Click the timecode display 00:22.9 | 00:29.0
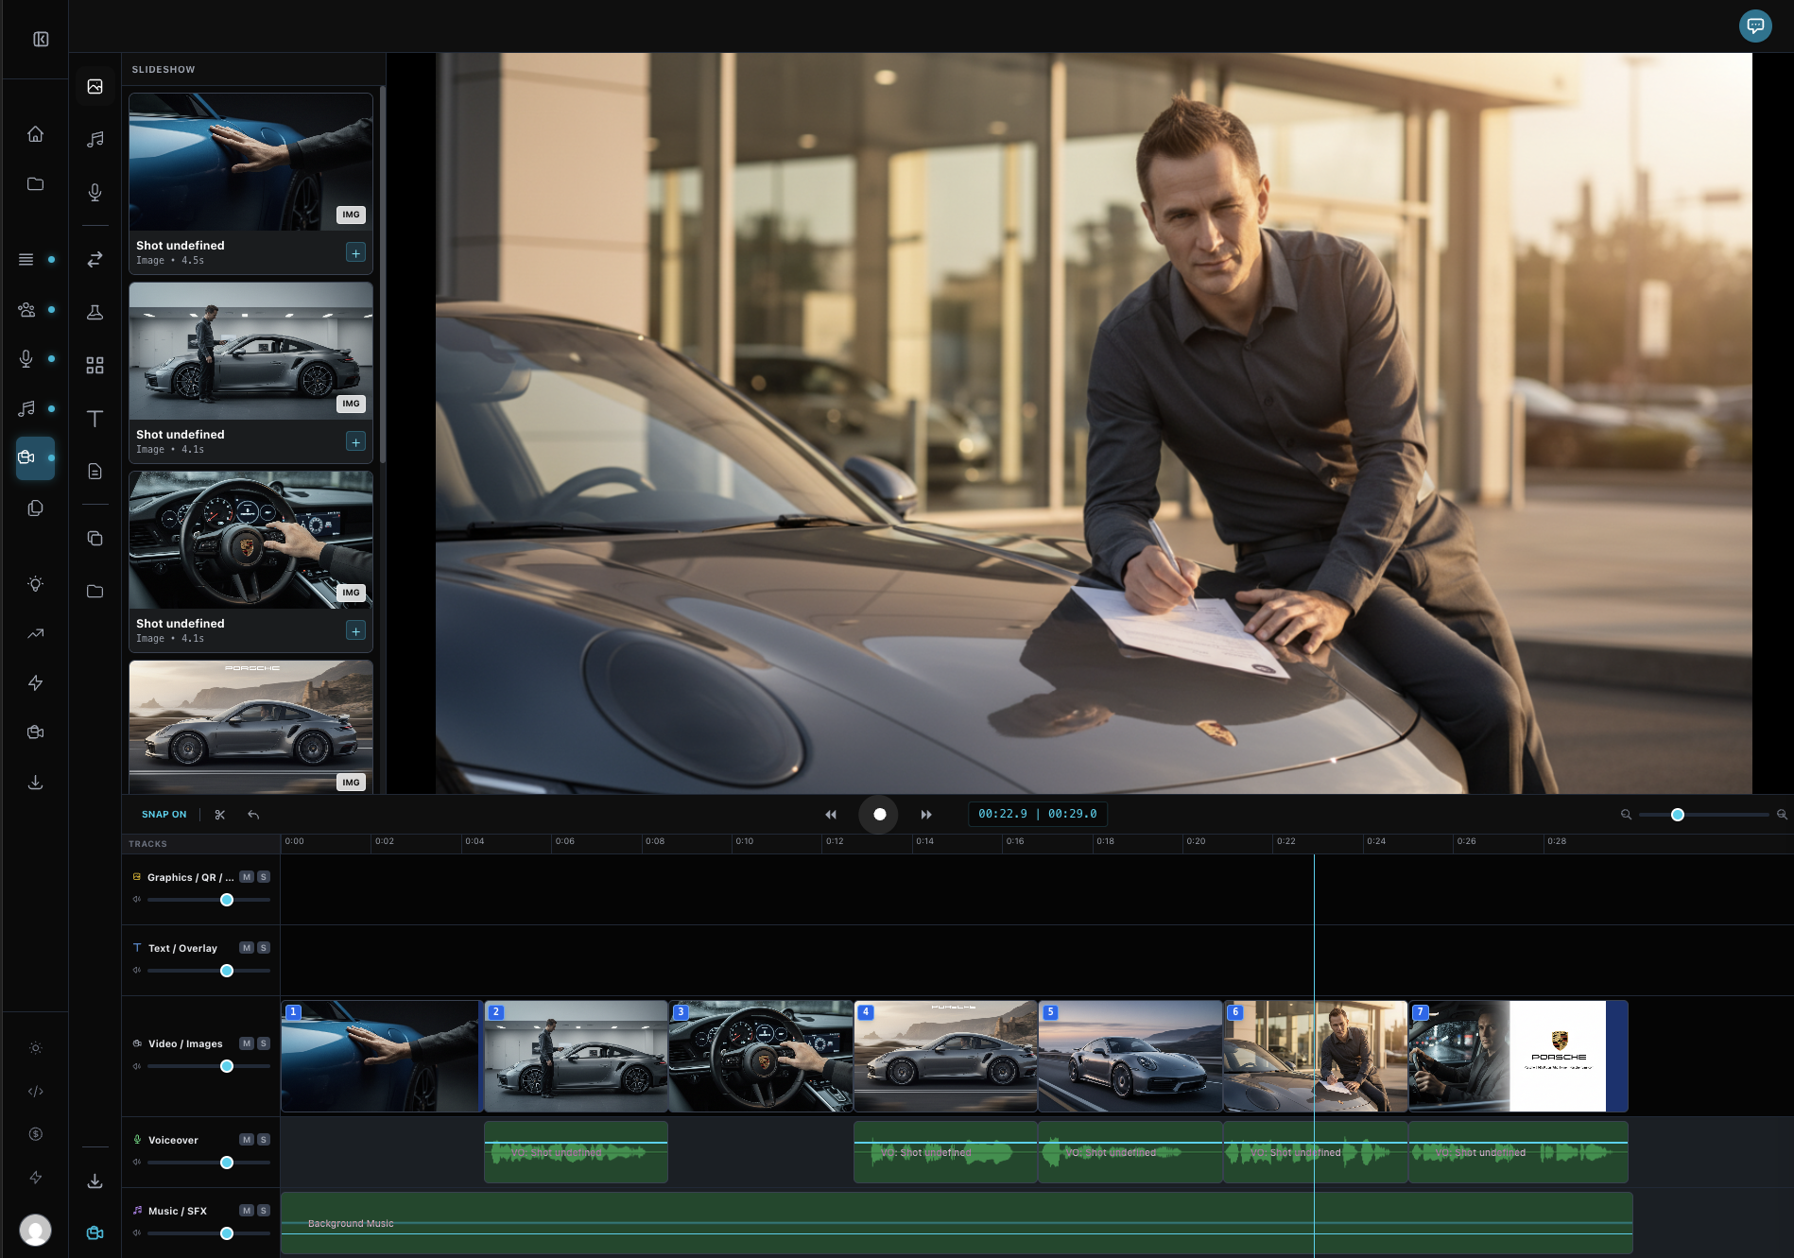The image size is (1794, 1258). [x=1038, y=814]
